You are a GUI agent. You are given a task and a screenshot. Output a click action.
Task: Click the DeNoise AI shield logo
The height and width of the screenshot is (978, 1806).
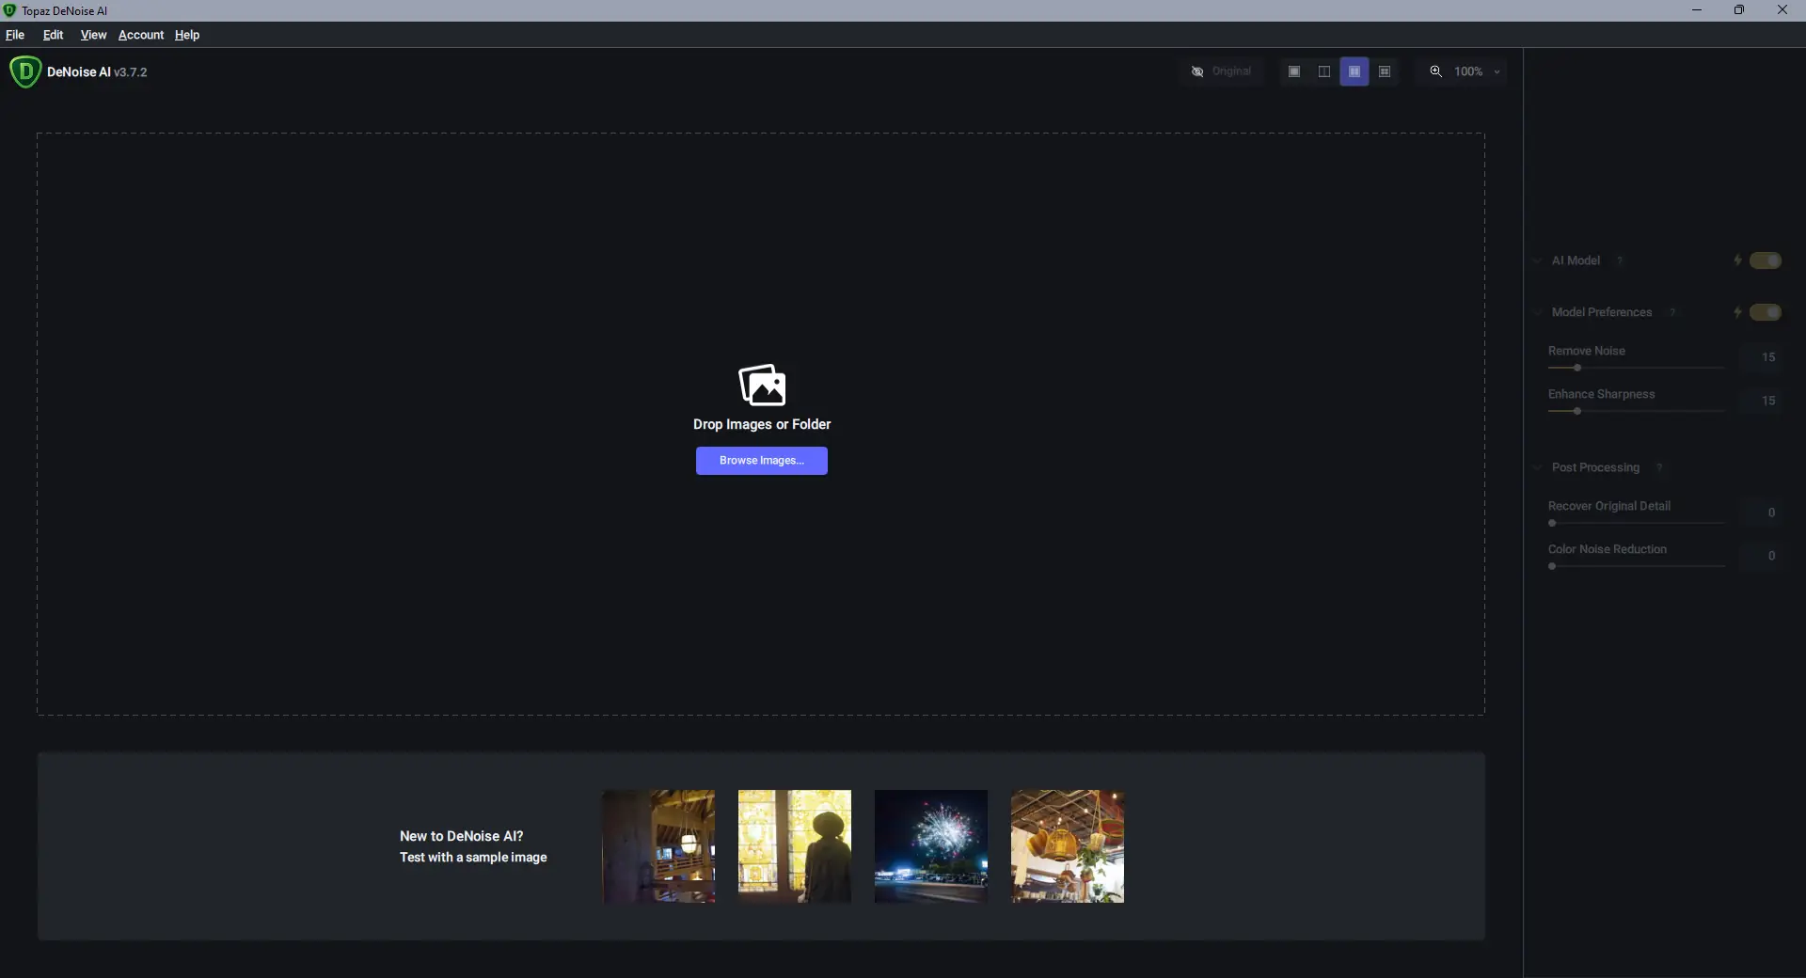click(x=25, y=71)
